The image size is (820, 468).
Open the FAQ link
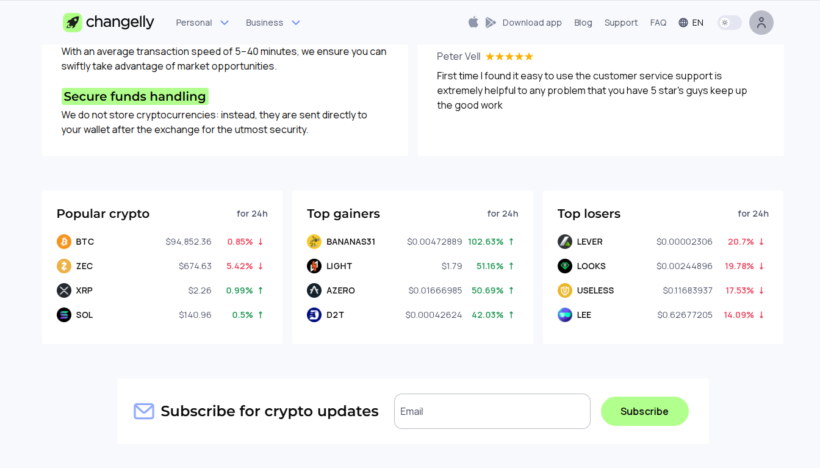658,23
